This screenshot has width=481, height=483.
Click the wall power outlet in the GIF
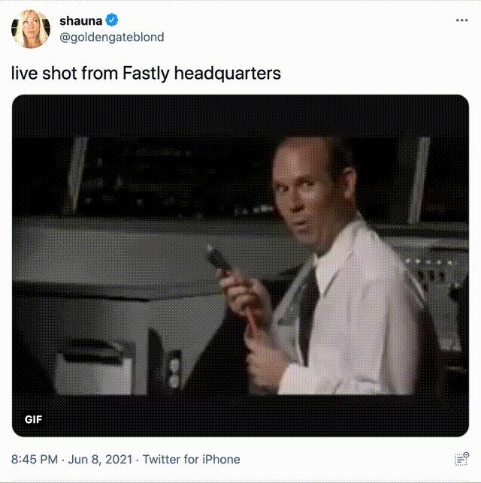click(174, 369)
